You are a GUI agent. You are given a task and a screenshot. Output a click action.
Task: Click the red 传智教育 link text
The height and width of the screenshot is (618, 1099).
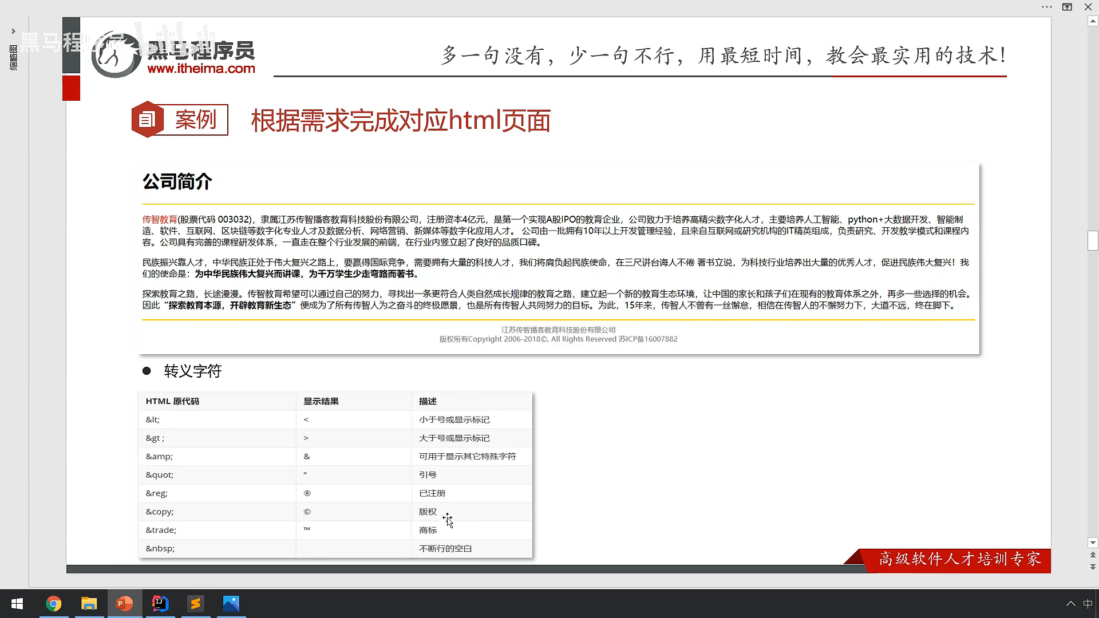click(x=160, y=220)
